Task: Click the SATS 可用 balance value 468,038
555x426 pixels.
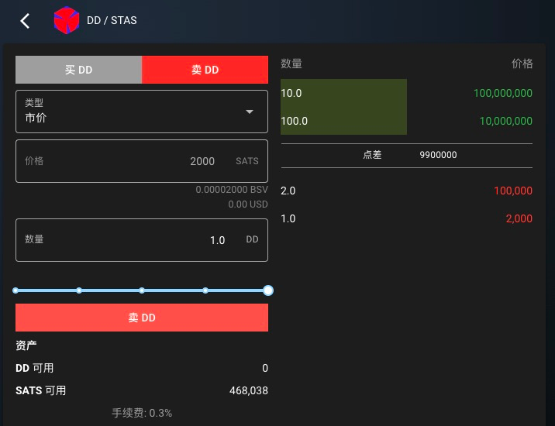Action: point(249,391)
